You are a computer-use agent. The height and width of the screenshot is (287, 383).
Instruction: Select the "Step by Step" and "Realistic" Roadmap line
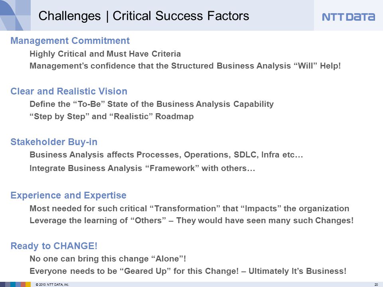[x=112, y=116]
